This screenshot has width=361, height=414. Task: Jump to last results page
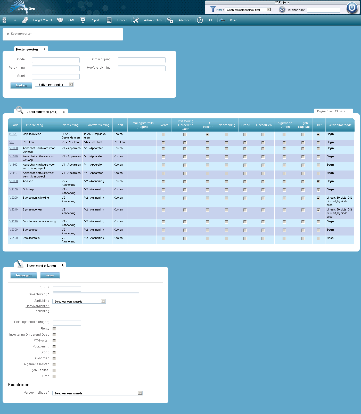point(345,111)
